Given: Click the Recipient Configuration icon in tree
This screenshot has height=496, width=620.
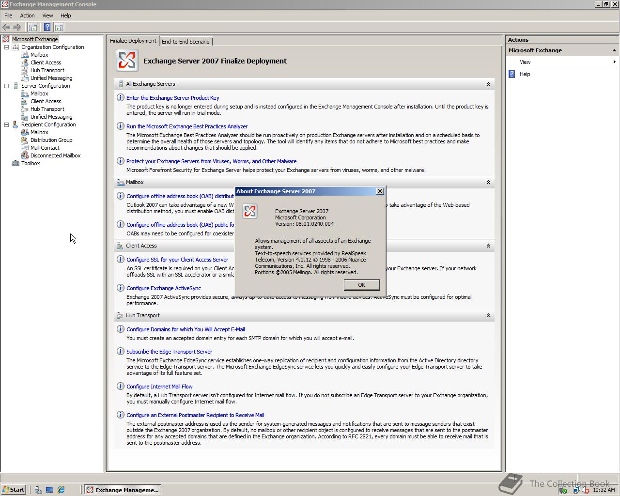Looking at the screenshot, I should [15, 124].
